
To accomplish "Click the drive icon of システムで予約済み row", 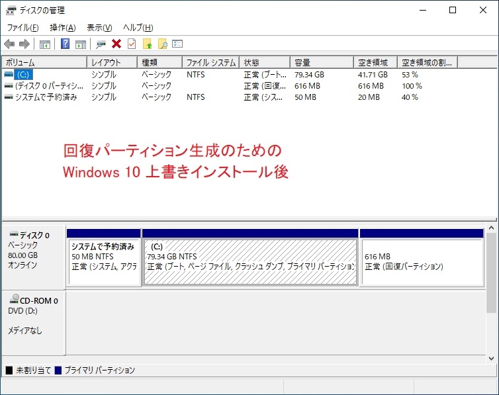I will (9, 97).
